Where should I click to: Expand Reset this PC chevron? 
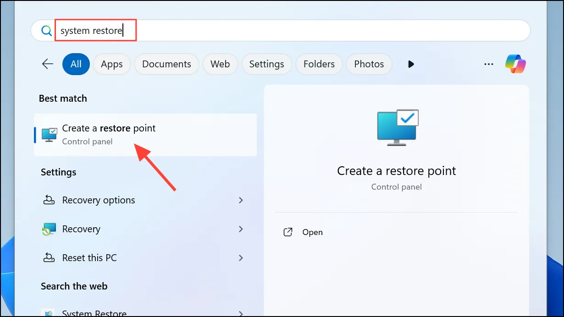241,258
